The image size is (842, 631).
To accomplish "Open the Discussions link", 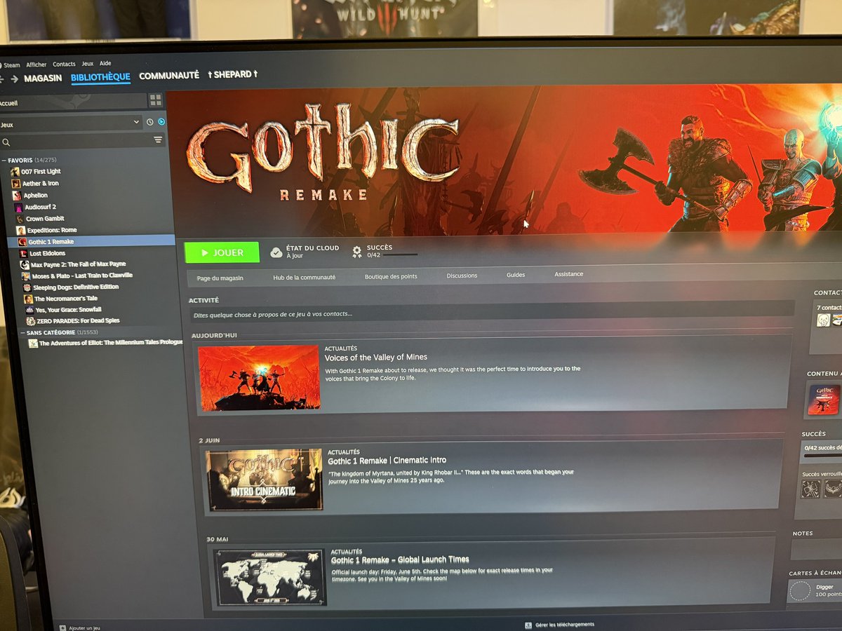I will 462,276.
